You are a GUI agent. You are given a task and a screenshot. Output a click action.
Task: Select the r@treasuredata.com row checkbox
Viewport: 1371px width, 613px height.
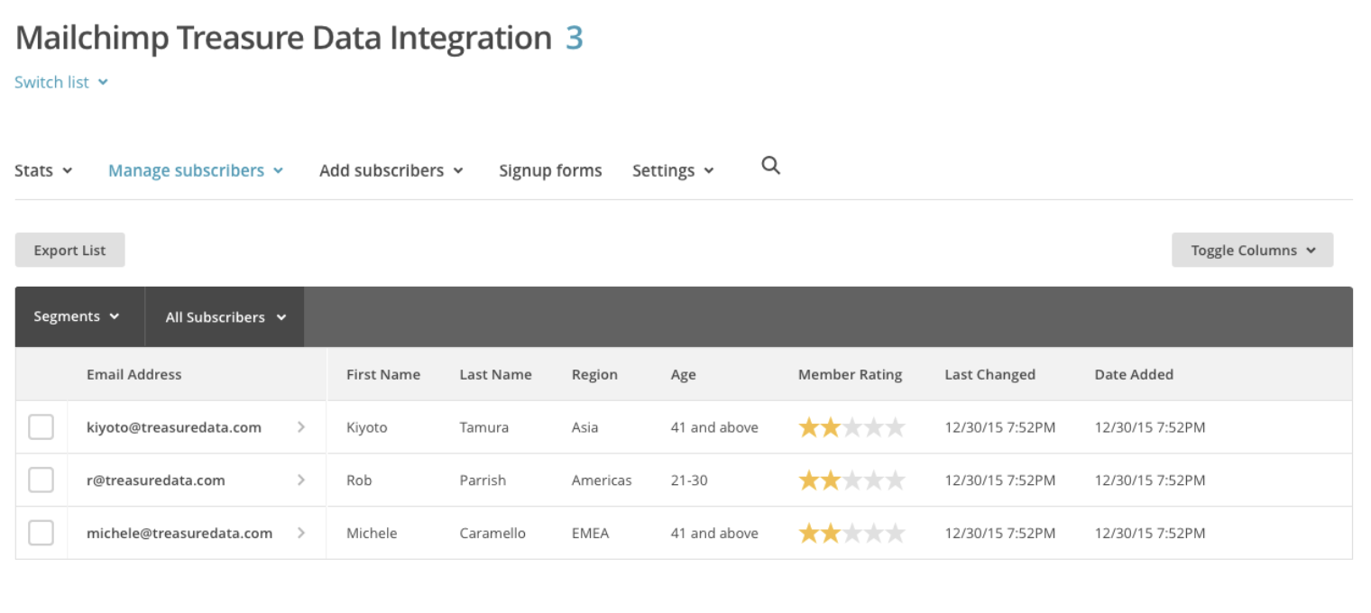(x=41, y=480)
